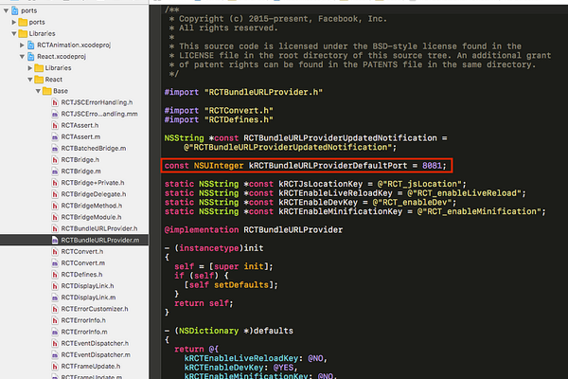Screen dimensions: 568x379
Task: Click file icon of RCTBridge.m
Action: coord(55,171)
